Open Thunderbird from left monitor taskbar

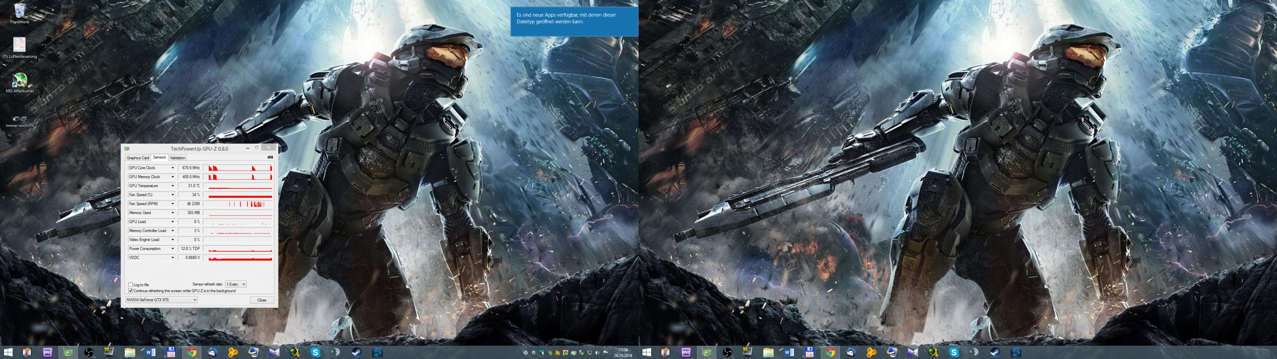click(x=213, y=352)
